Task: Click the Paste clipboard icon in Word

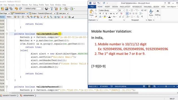Action: click(x=92, y=12)
